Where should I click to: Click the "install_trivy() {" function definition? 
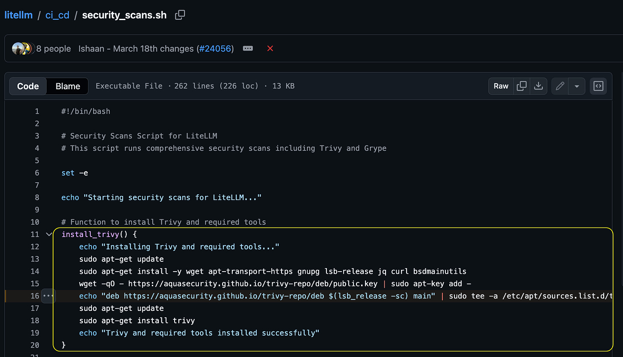click(x=99, y=234)
